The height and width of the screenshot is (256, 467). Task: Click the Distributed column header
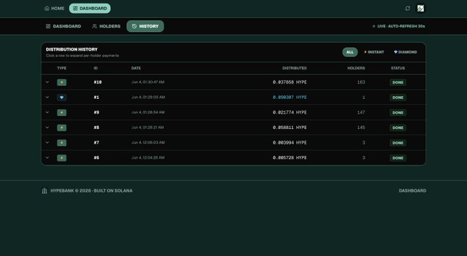coord(294,68)
